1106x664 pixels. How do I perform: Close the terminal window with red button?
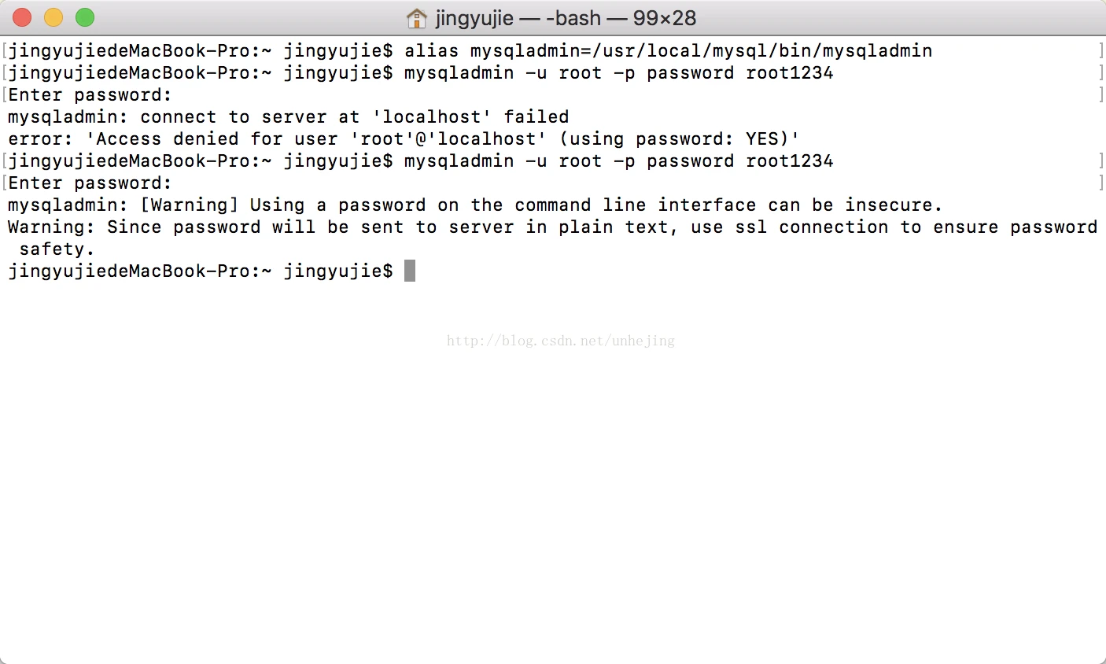(22, 17)
